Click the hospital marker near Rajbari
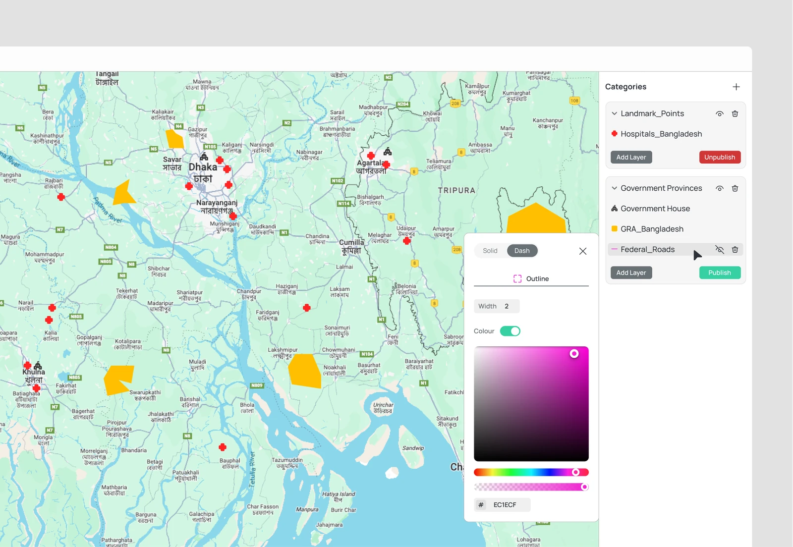The image size is (793, 547). (x=61, y=197)
